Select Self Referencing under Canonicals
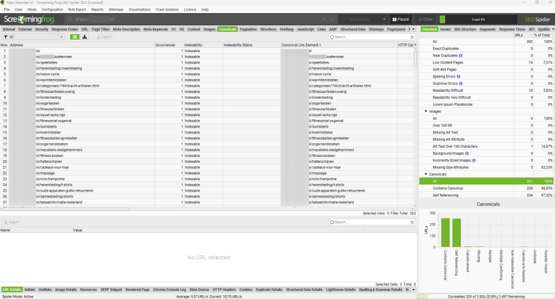555x299 pixels. 487,195
